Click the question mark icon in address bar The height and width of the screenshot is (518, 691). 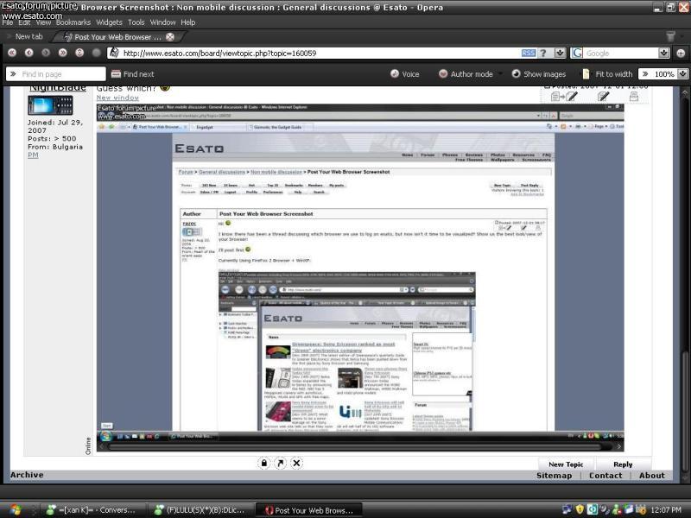tap(543, 53)
